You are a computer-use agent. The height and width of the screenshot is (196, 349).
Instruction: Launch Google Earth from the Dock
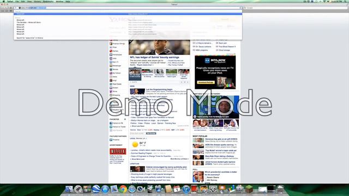(96, 189)
